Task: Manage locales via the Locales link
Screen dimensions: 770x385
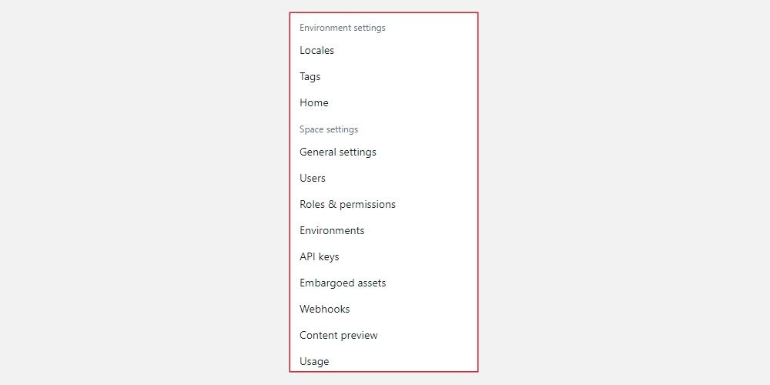Action: point(316,51)
